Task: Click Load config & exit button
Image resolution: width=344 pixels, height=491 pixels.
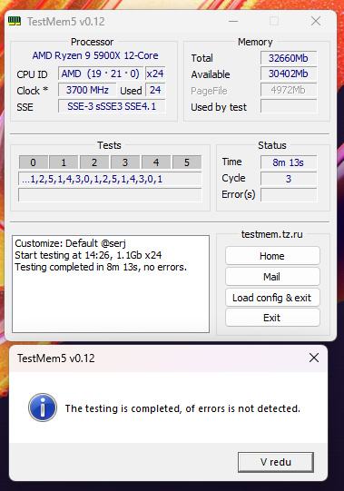Action: click(272, 298)
